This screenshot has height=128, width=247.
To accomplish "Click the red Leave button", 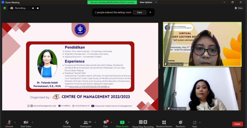I will point(237,124).
